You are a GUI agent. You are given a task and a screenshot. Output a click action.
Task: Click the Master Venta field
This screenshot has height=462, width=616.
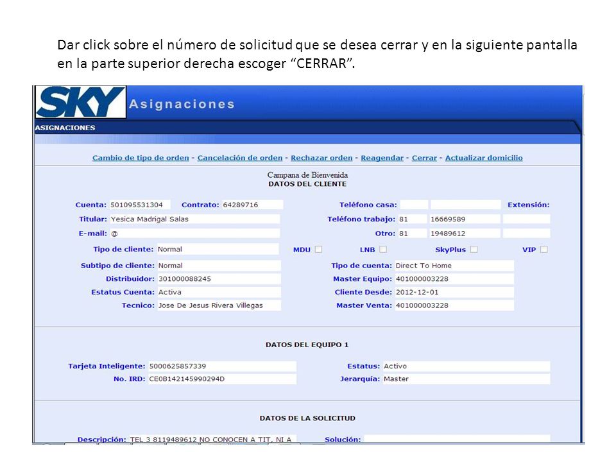(454, 305)
